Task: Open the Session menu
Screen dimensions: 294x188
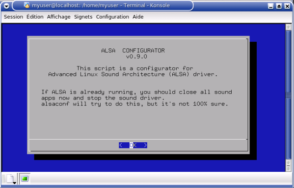Action: (x=14, y=17)
